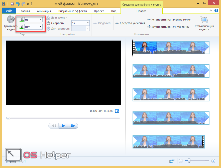Click the zoom in plus icon
This screenshot has width=221, height=168.
pyautogui.click(x=213, y=161)
